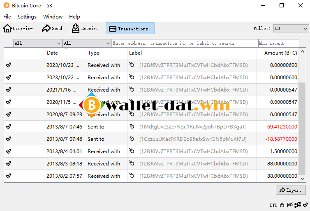Select the amount -69.41230000
Image resolution: width=310 pixels, height=211 pixels.
pyautogui.click(x=281, y=127)
